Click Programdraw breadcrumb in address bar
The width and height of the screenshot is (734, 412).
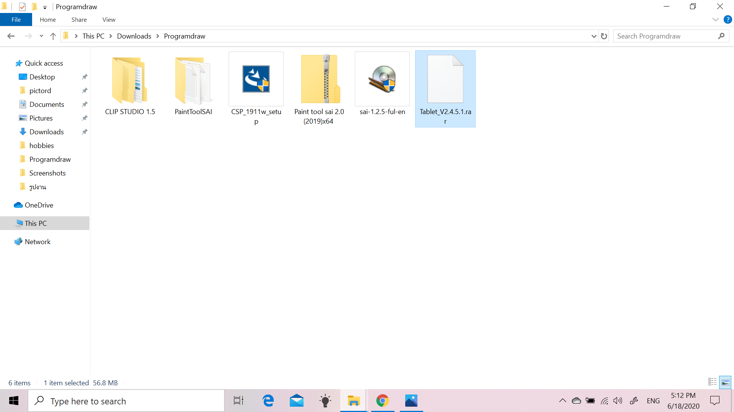click(185, 36)
